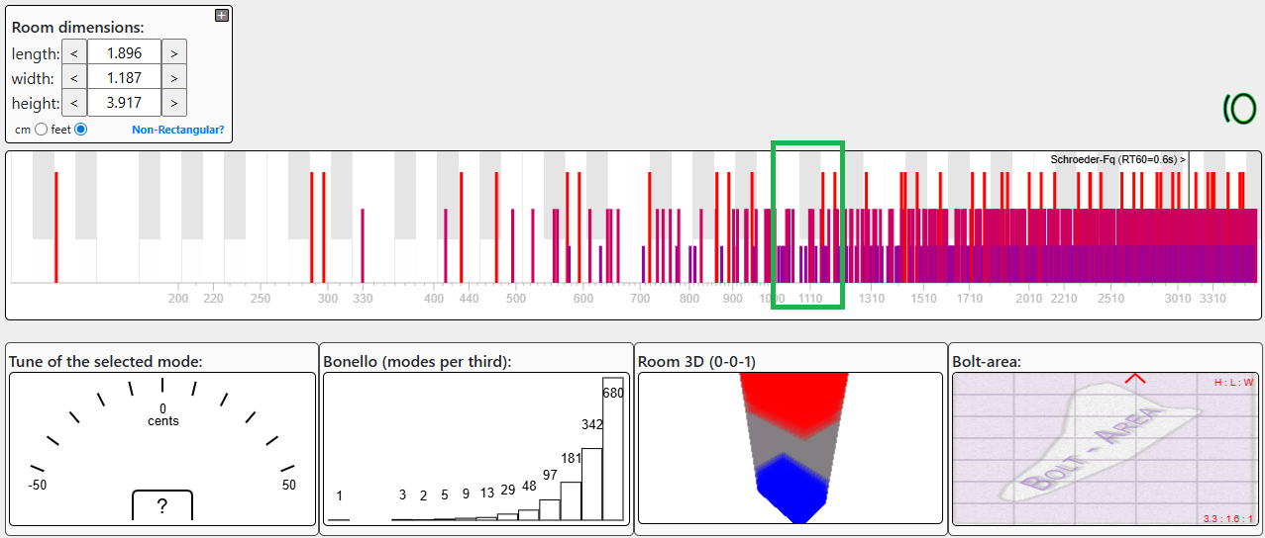Select the first red mode line at far left
This screenshot has width=1265, height=538.
tap(56, 227)
